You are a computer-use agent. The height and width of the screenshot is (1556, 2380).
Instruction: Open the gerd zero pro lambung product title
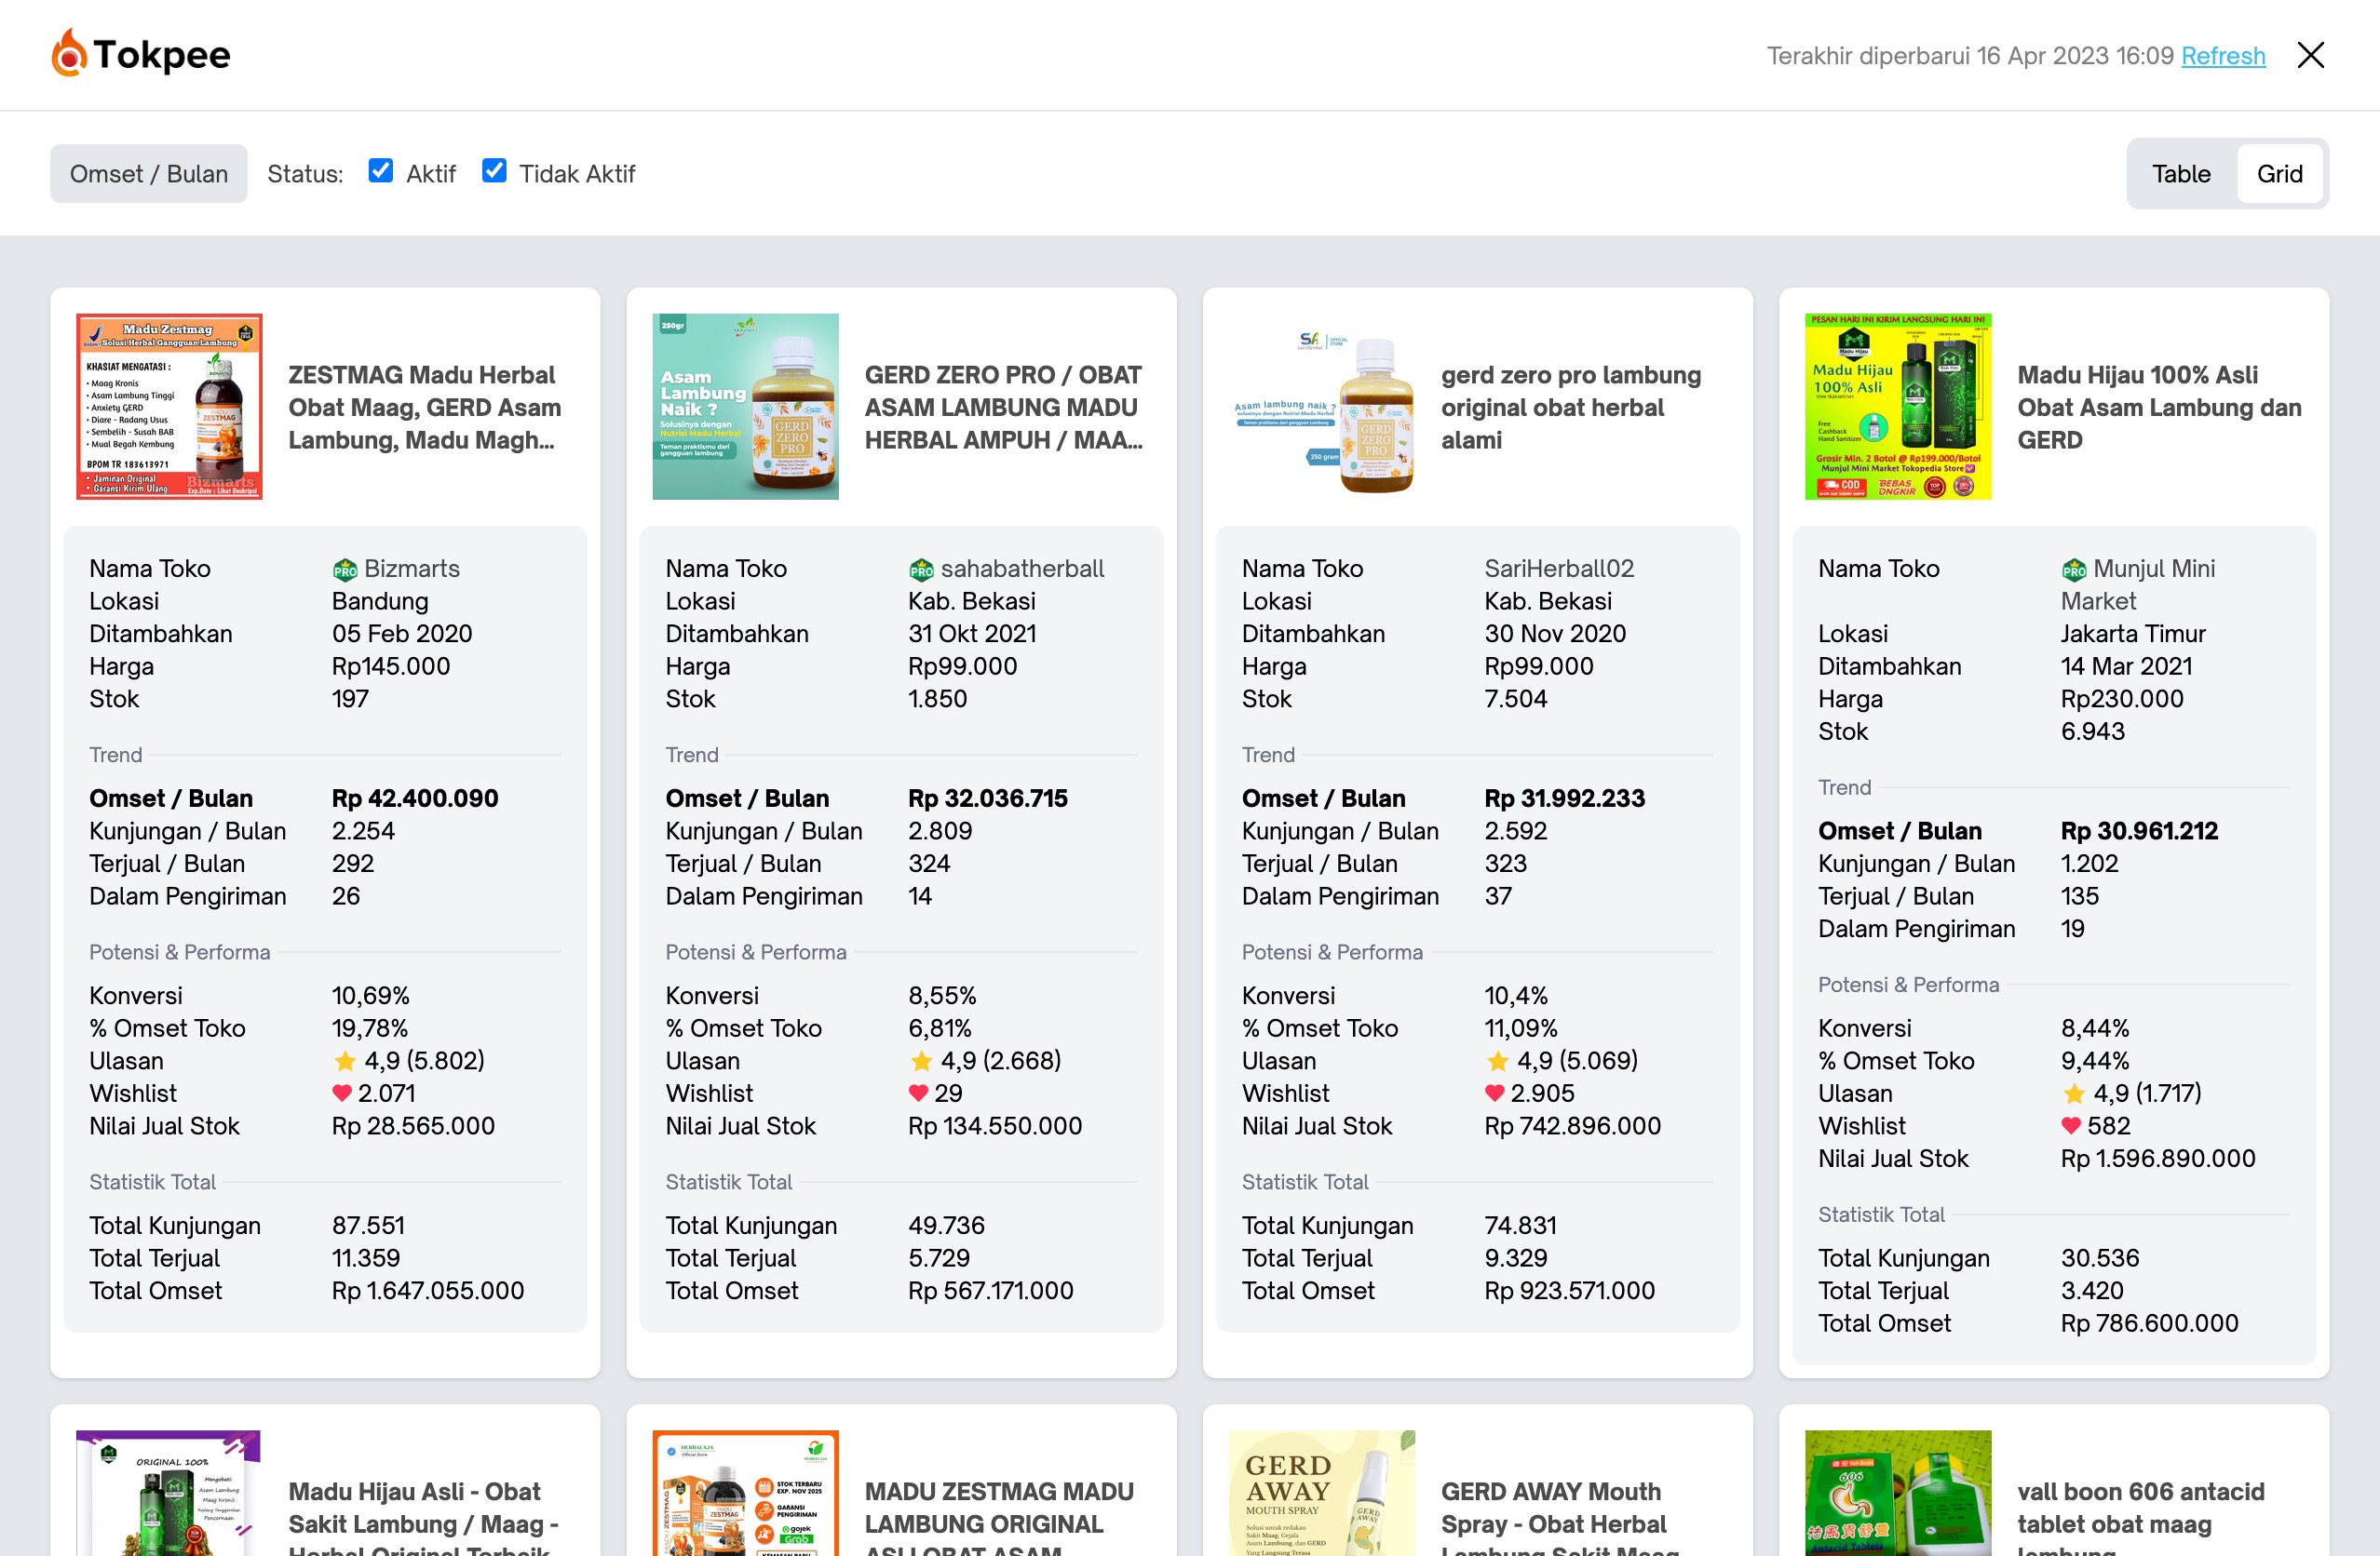click(1570, 407)
